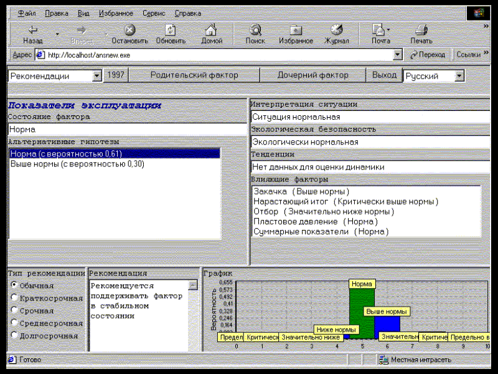Go to the Домой home icon
The width and height of the screenshot is (498, 374).
tap(211, 29)
